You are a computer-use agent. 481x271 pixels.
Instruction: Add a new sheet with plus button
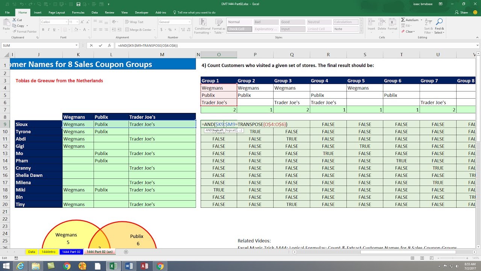tap(126, 252)
